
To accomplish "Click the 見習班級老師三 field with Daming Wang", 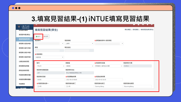I will point(109,86).
